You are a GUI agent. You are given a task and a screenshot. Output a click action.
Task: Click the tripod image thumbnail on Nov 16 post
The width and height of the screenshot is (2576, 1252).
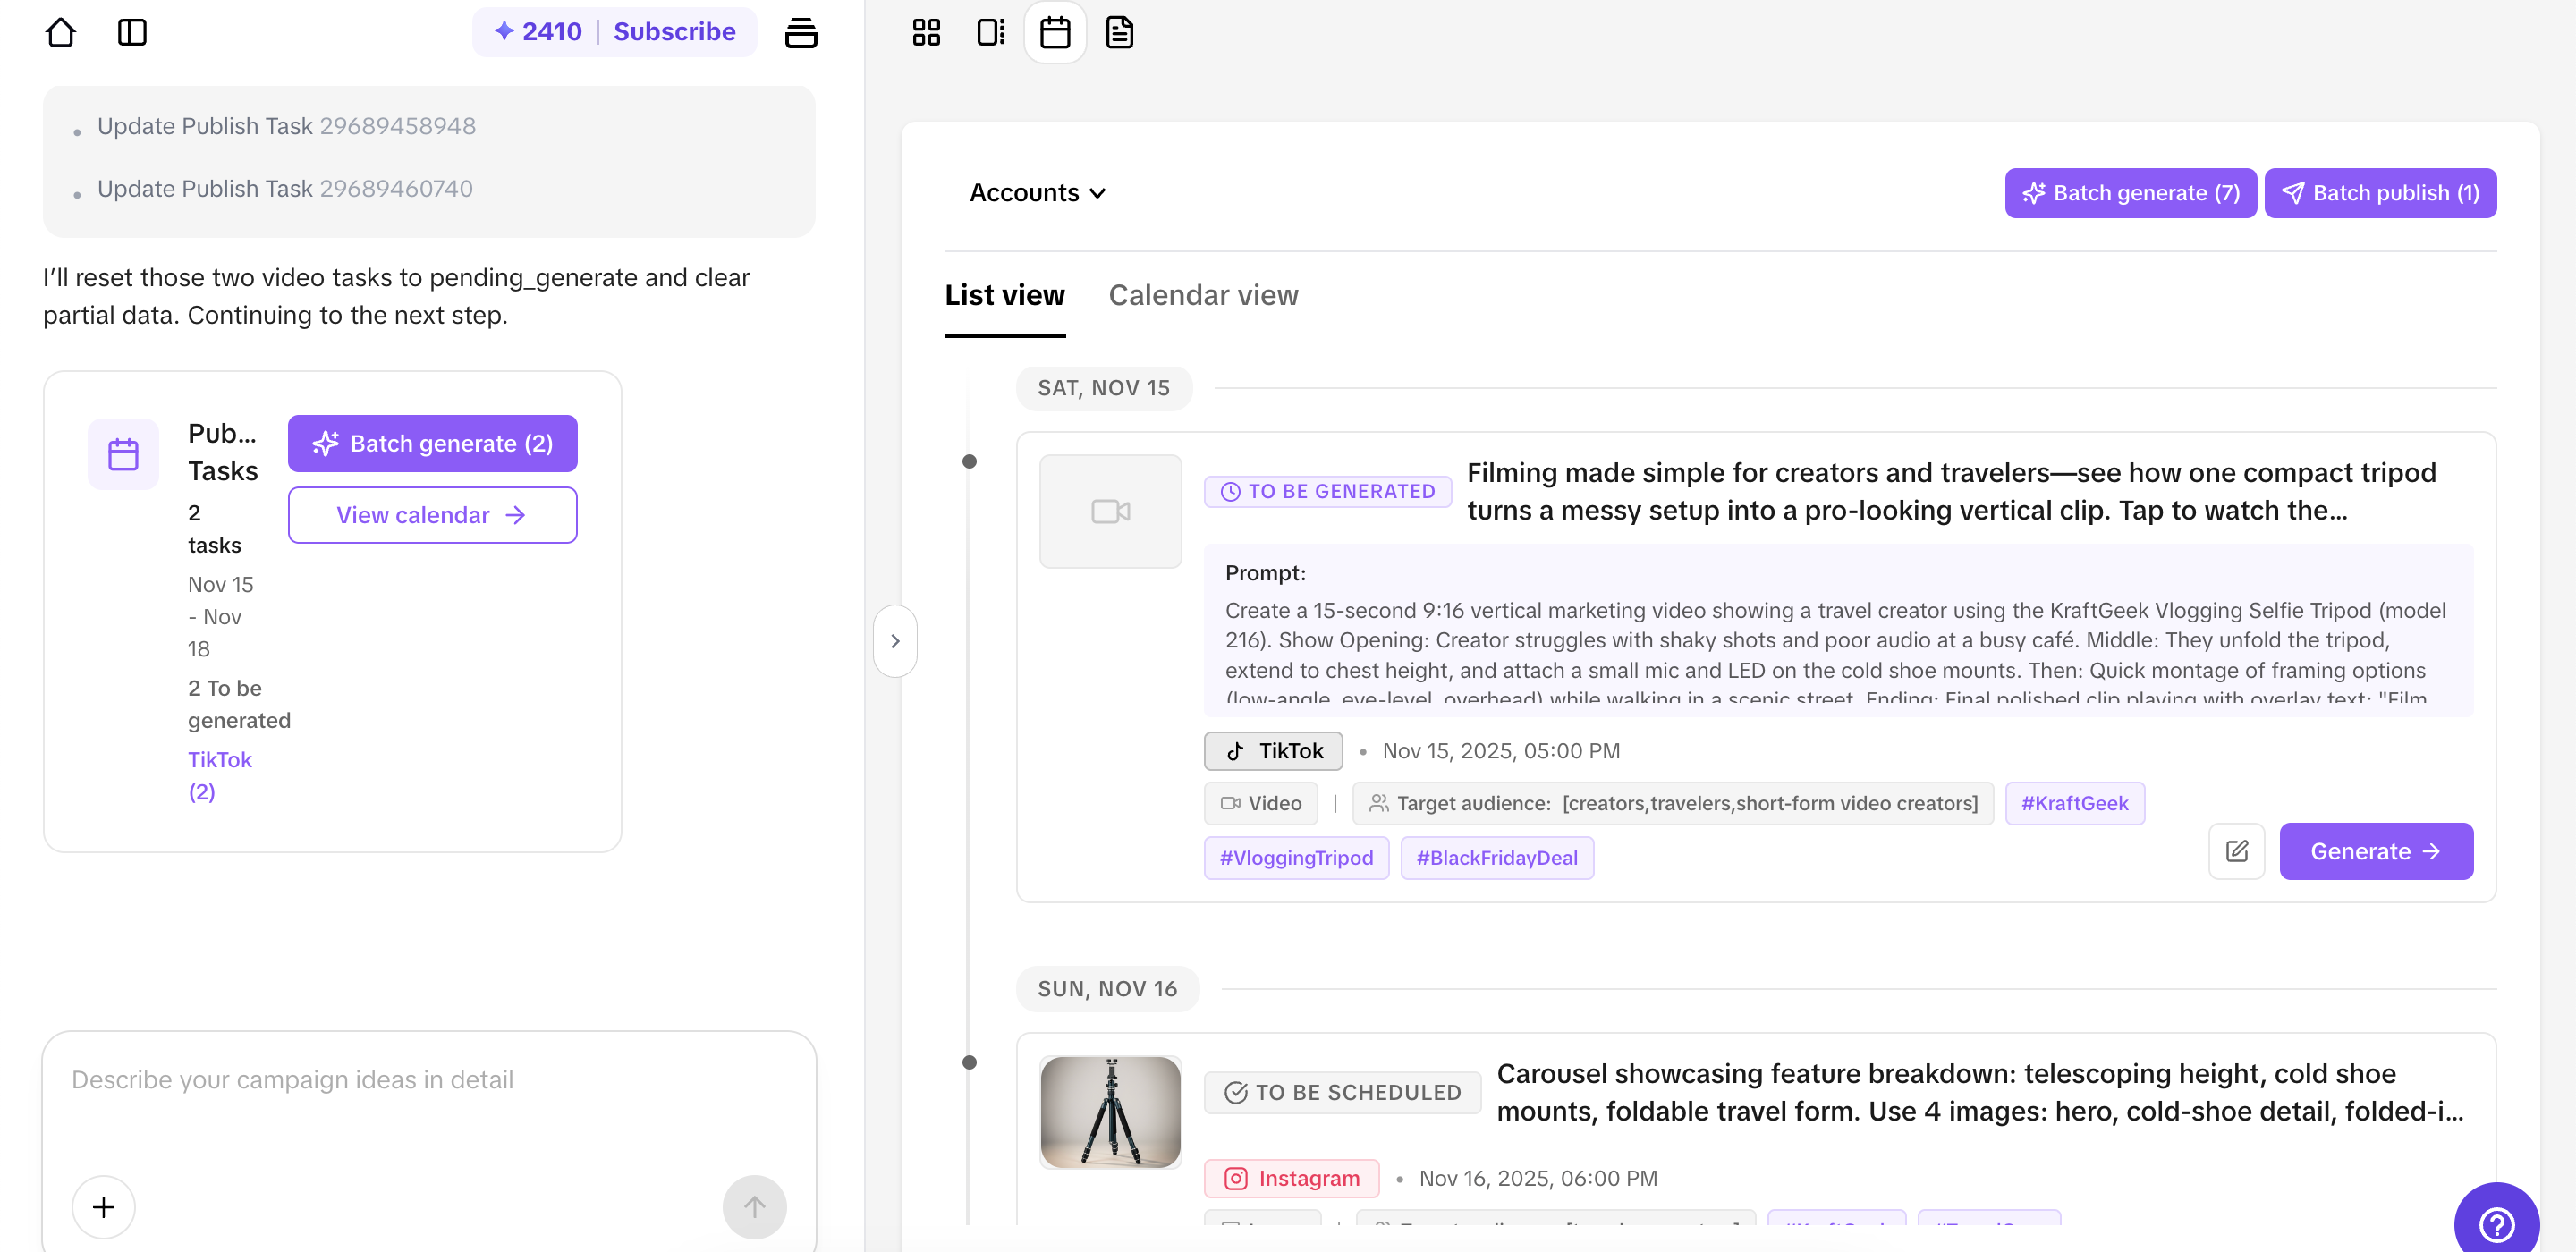1110,1111
